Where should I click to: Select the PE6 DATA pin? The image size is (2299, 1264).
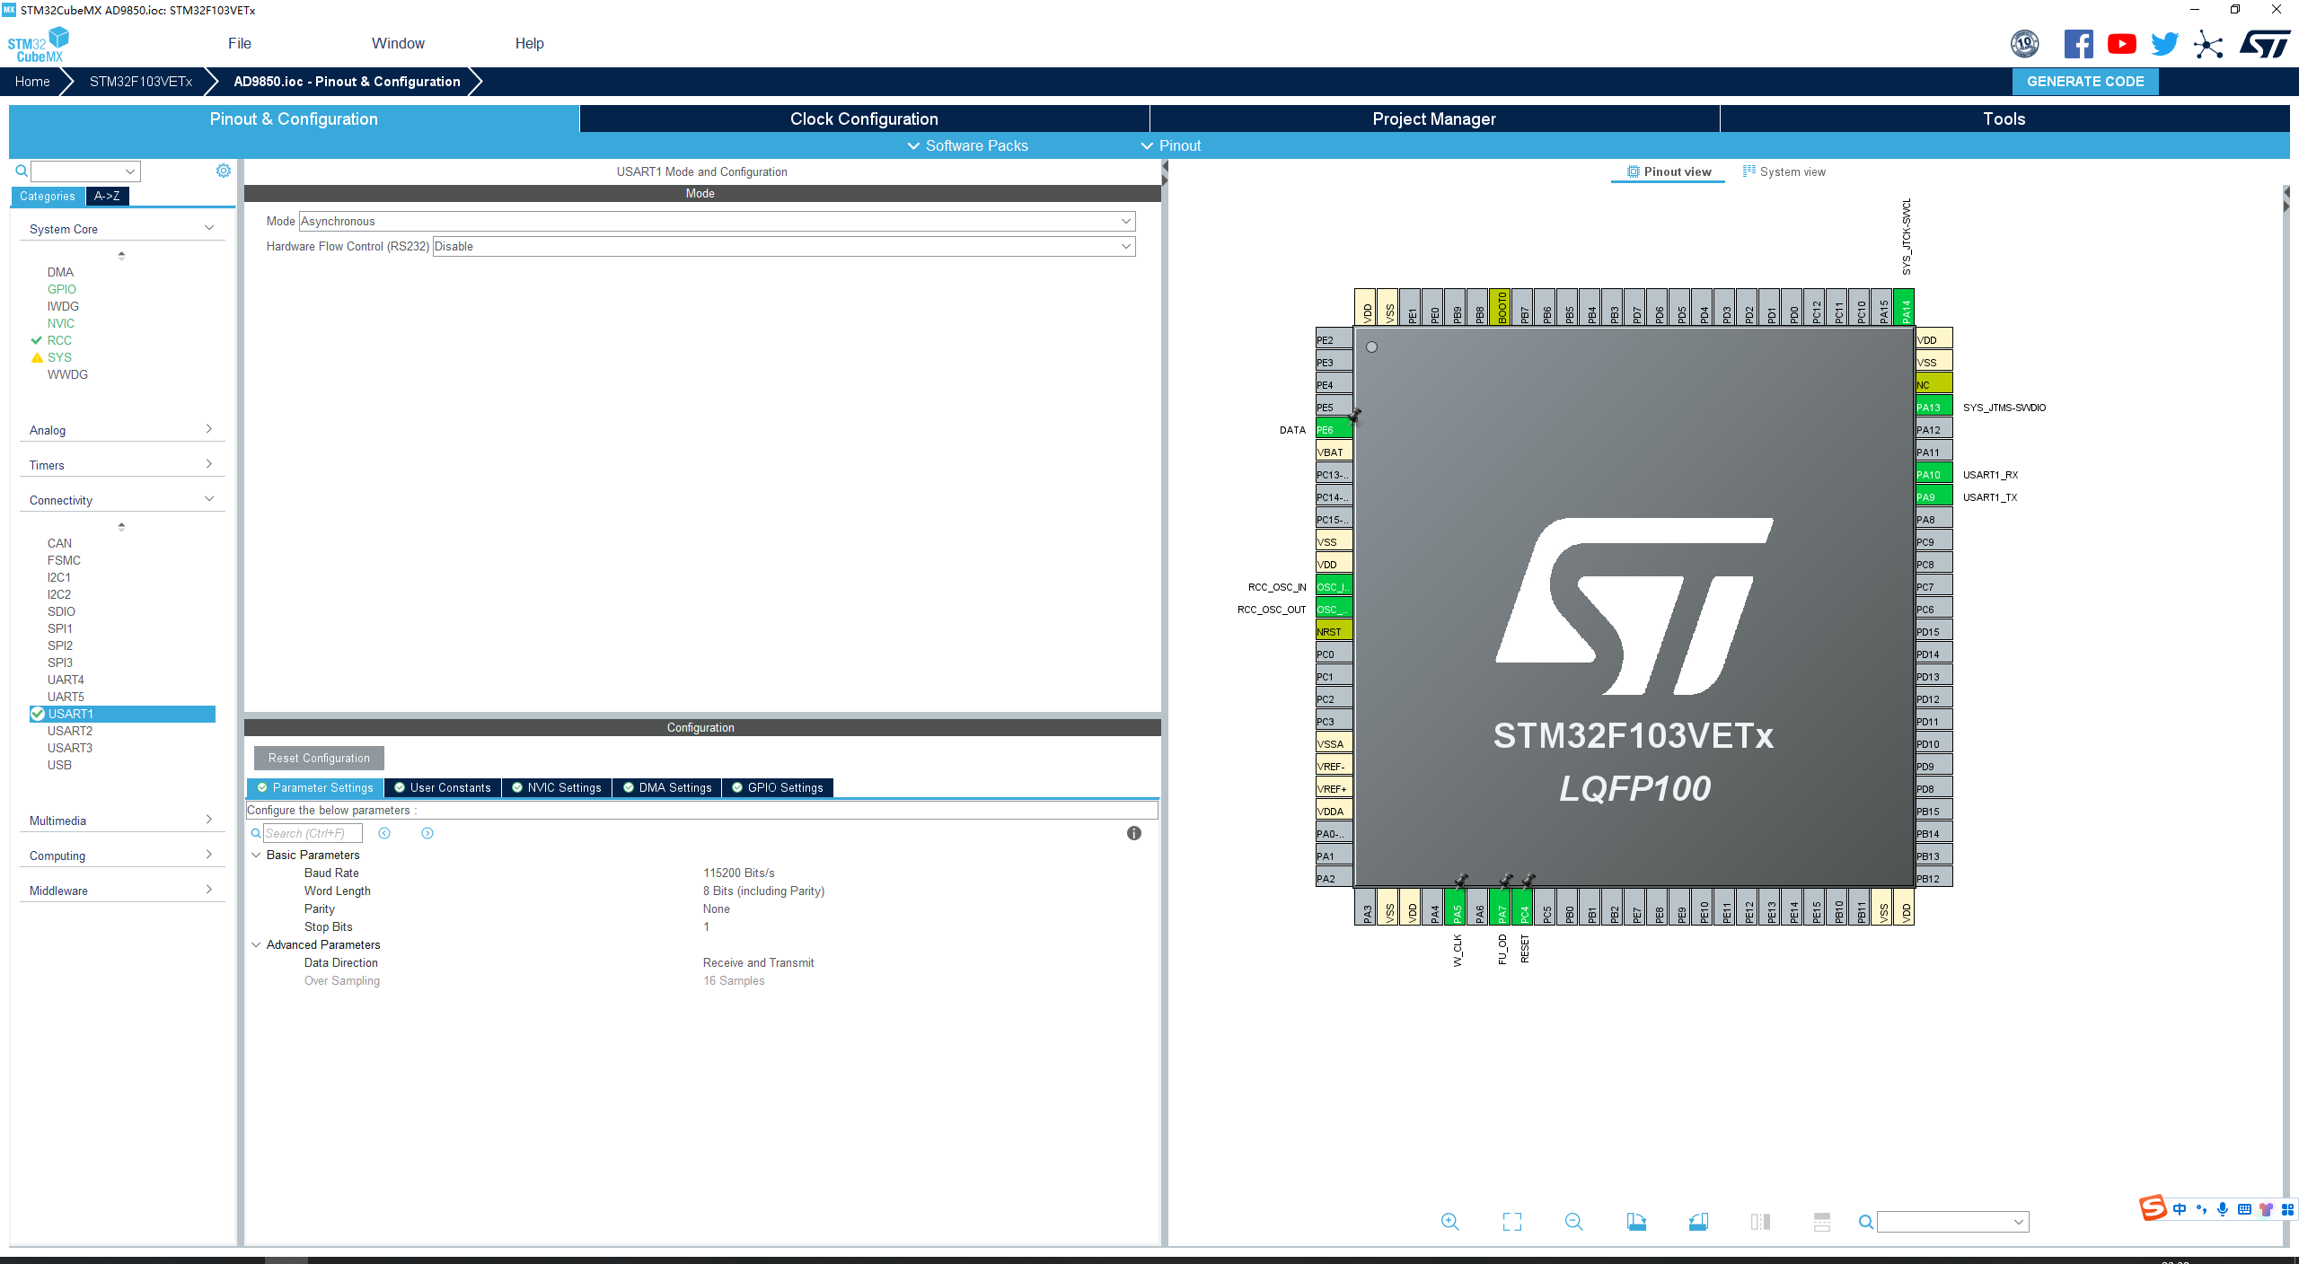pyautogui.click(x=1334, y=429)
